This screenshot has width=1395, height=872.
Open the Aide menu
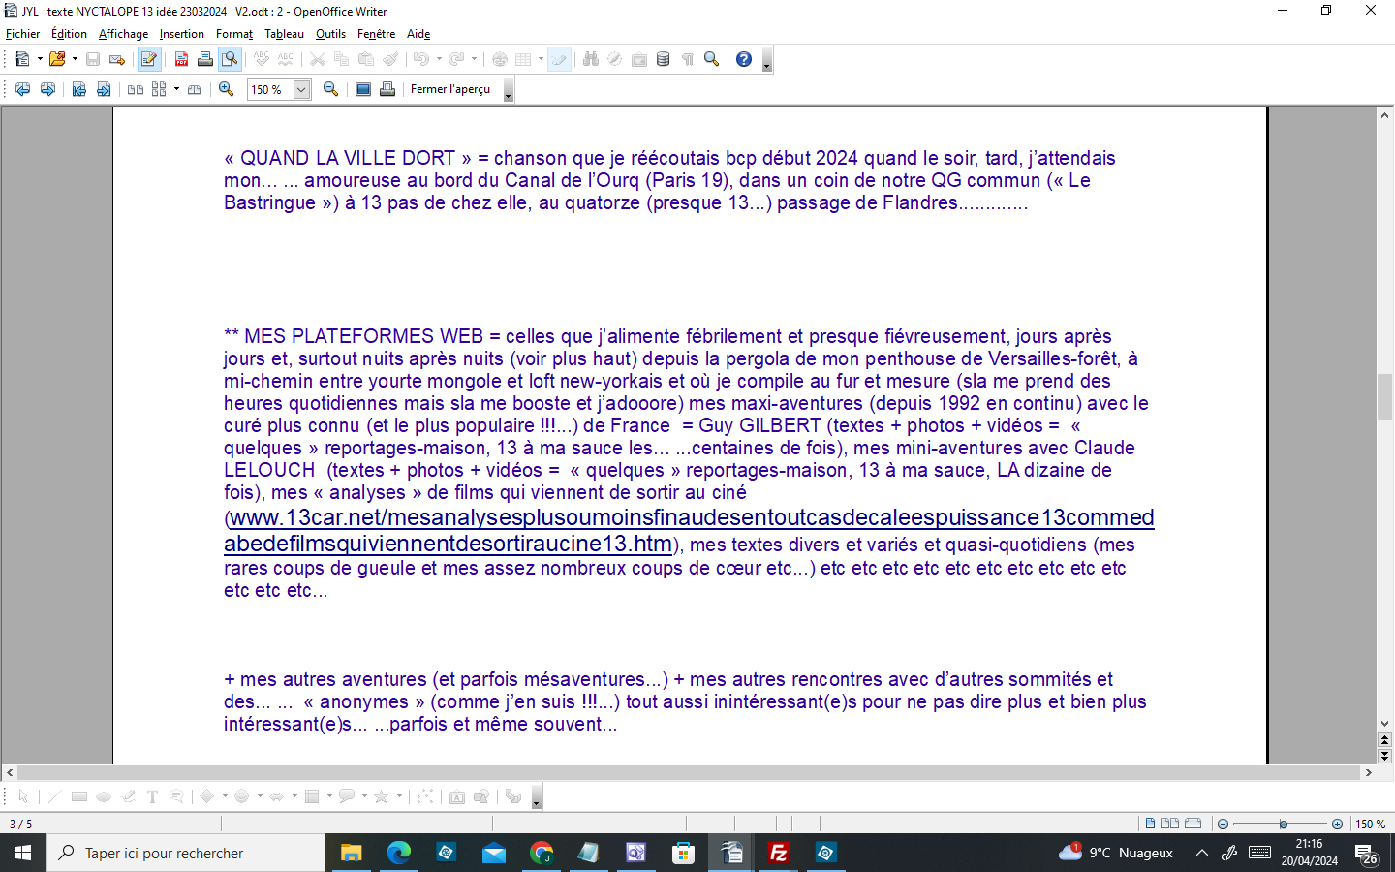click(x=418, y=34)
